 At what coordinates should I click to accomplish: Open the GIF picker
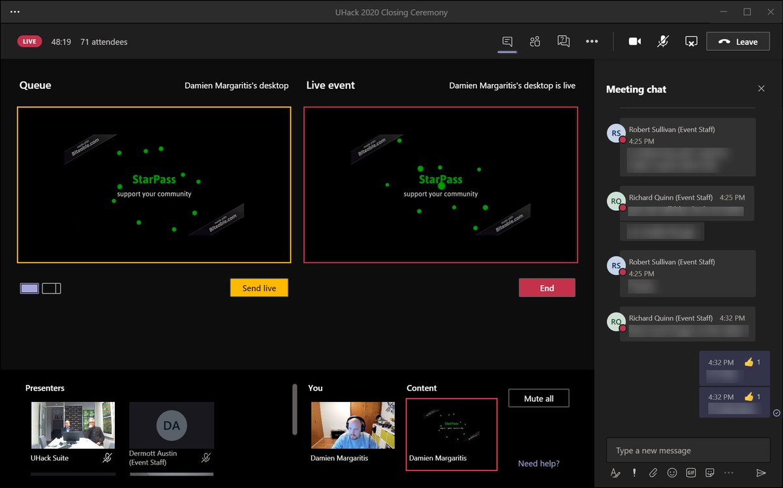tap(691, 473)
